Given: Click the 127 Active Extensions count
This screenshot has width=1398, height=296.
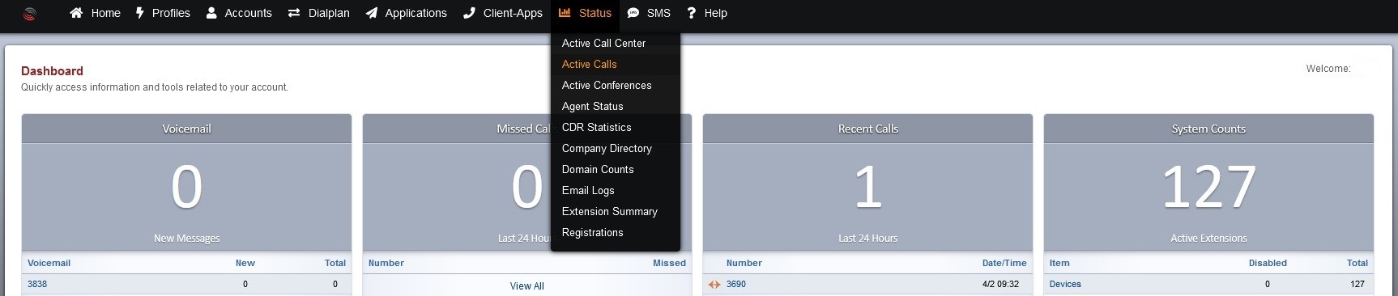Looking at the screenshot, I should [x=1208, y=187].
